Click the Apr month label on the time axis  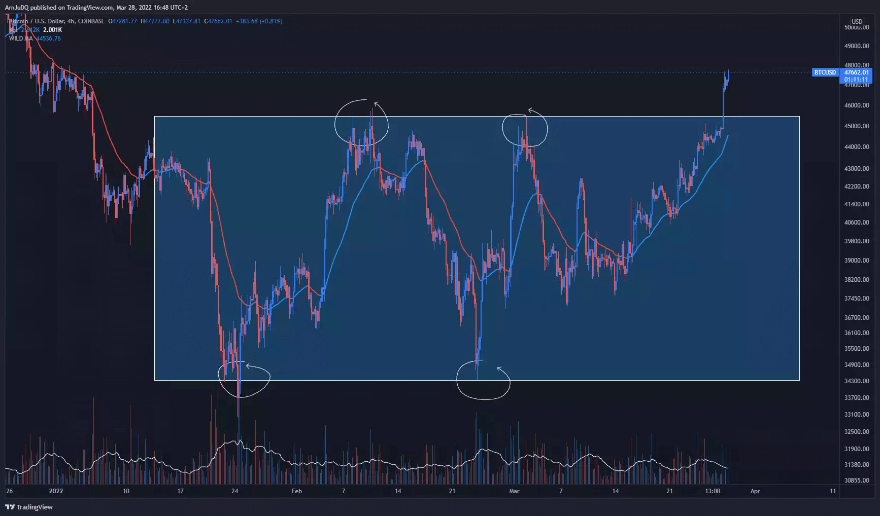click(755, 491)
